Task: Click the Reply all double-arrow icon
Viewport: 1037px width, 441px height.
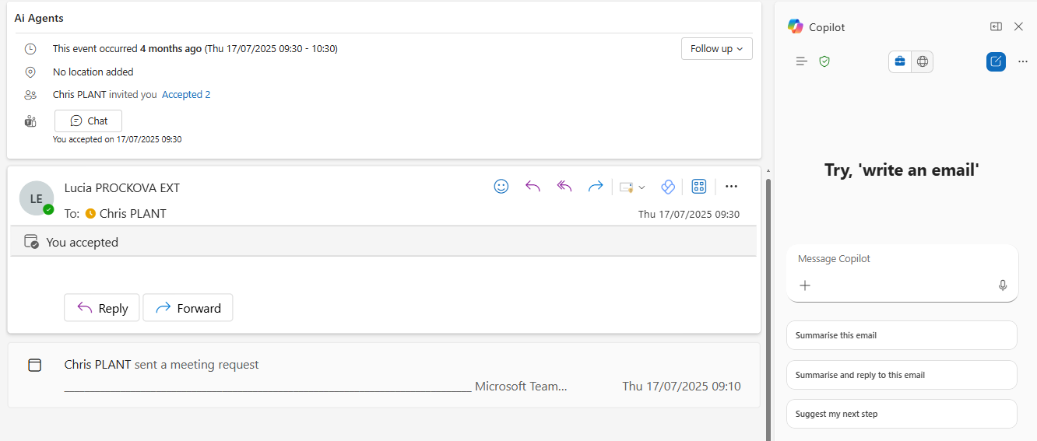Action: (564, 187)
